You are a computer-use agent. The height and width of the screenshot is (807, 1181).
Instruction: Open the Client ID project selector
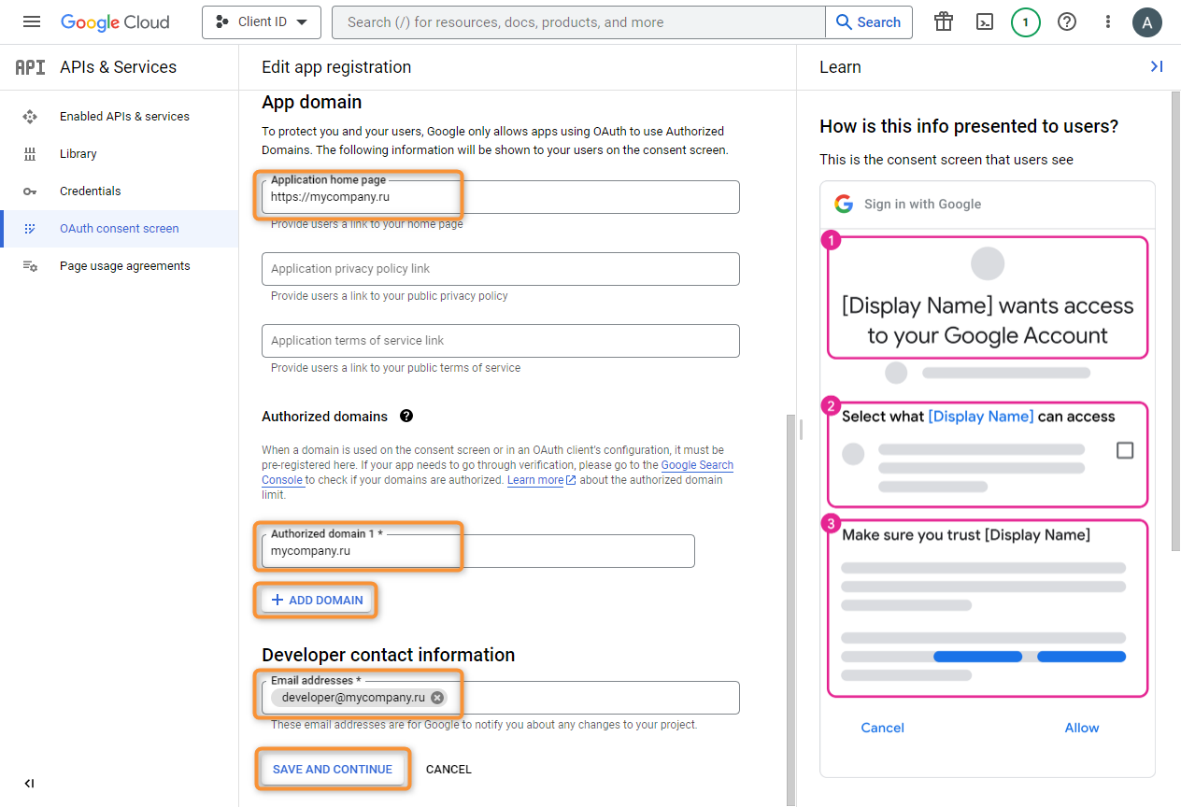(262, 22)
